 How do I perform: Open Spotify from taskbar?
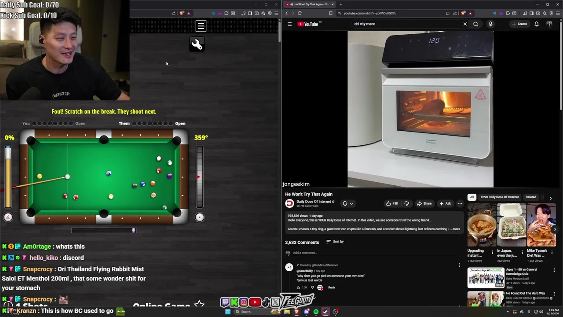click(316, 312)
